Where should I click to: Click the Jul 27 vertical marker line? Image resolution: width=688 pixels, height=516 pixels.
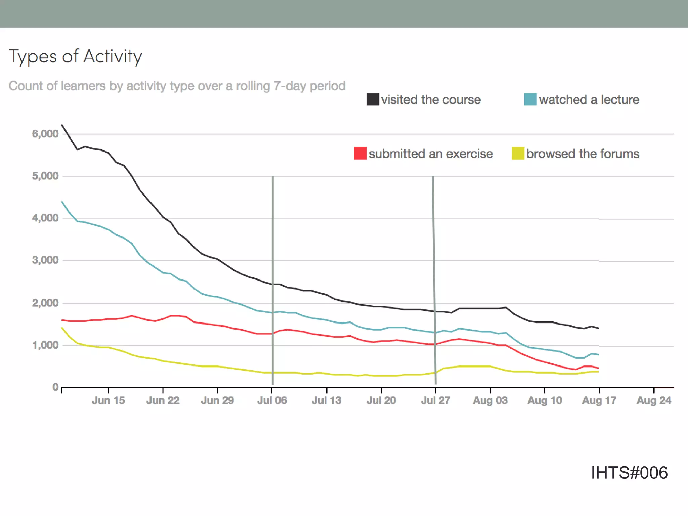(x=434, y=235)
